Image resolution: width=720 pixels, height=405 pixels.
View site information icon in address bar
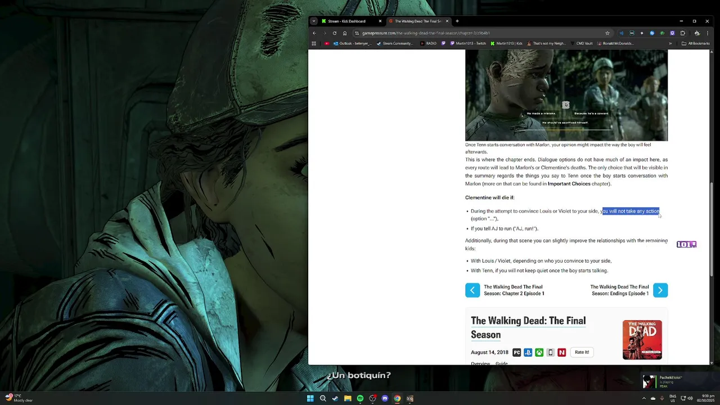pyautogui.click(x=357, y=33)
